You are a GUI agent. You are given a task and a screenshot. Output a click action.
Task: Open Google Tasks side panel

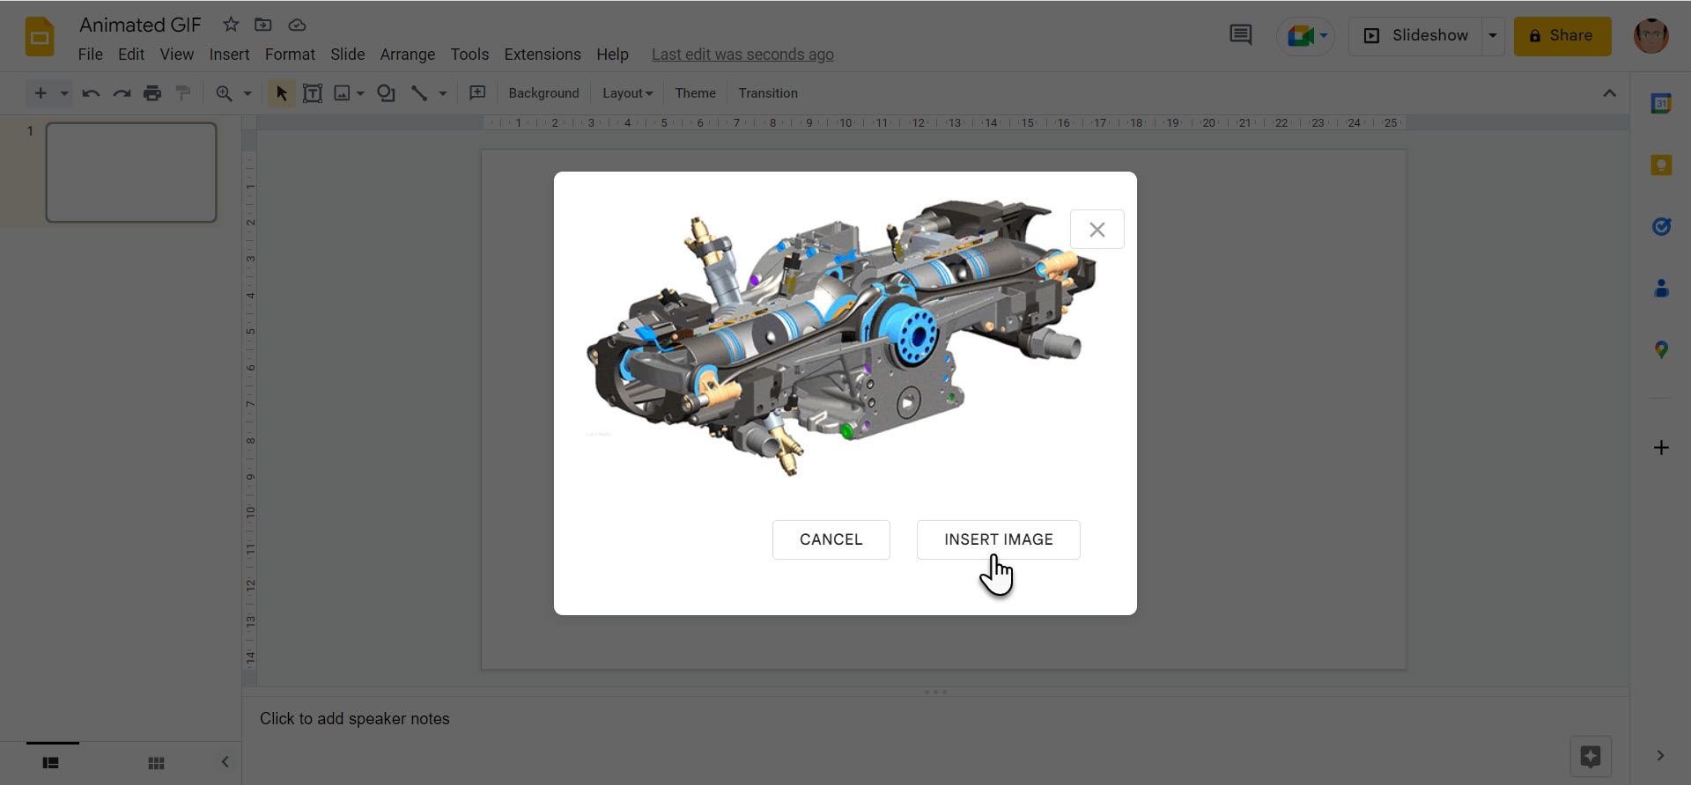tap(1661, 226)
